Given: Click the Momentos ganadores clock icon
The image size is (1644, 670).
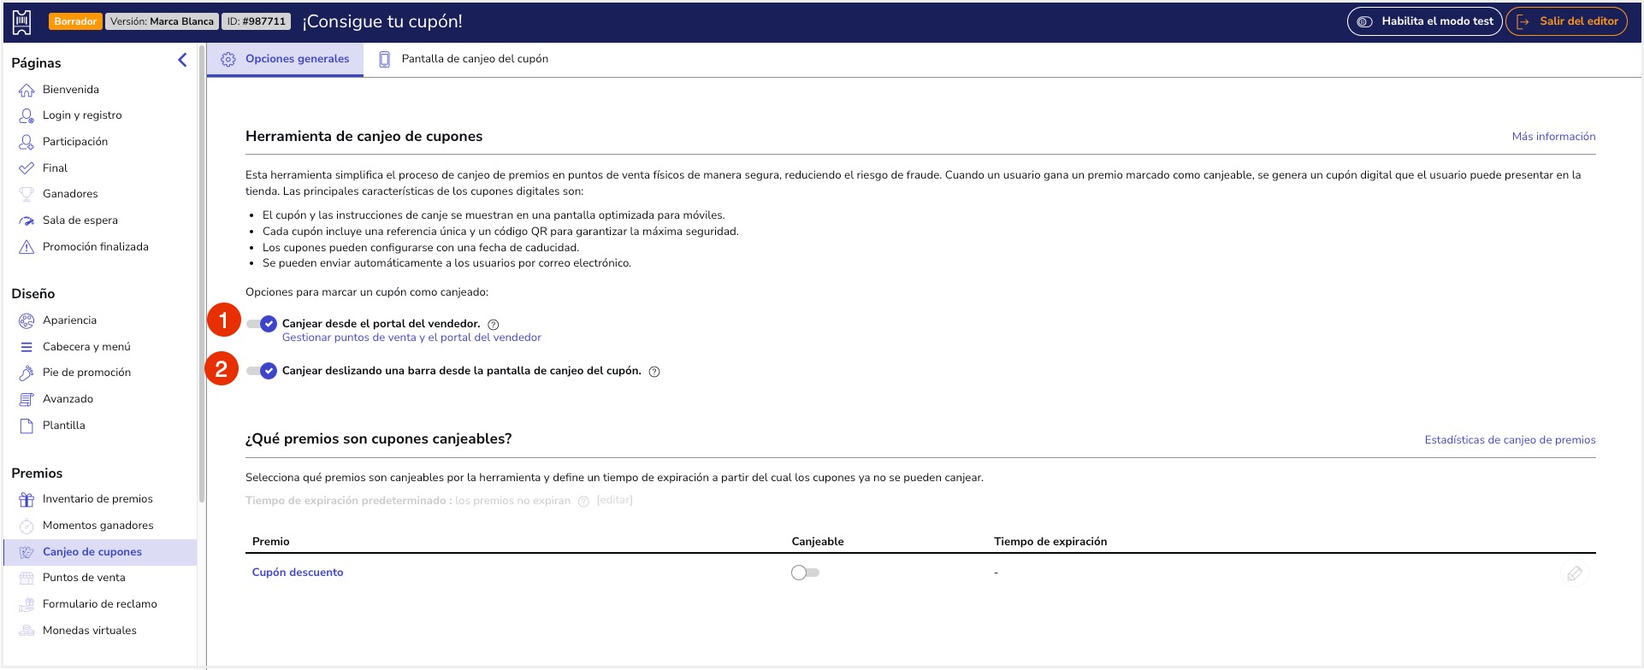Looking at the screenshot, I should 27,526.
